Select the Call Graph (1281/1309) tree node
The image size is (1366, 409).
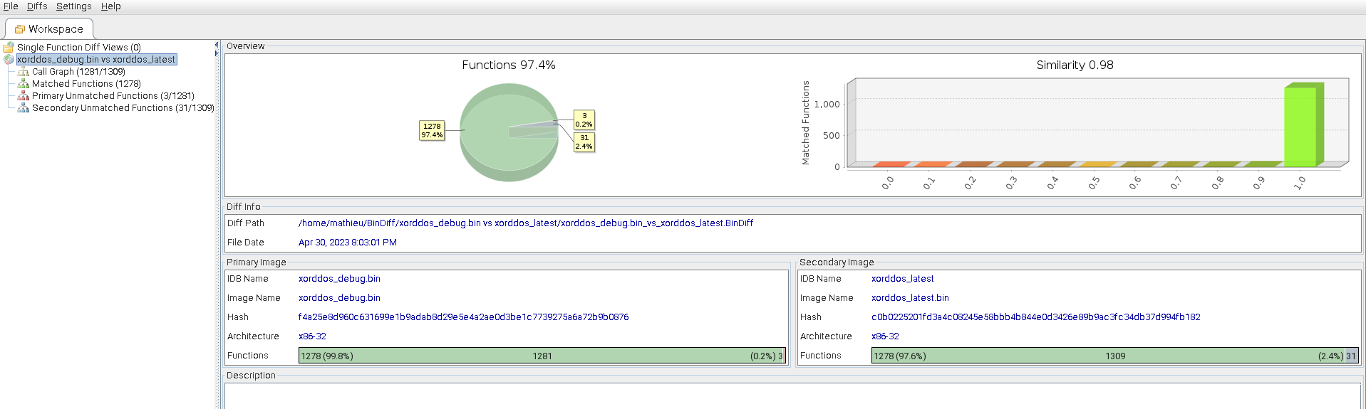pyautogui.click(x=78, y=72)
